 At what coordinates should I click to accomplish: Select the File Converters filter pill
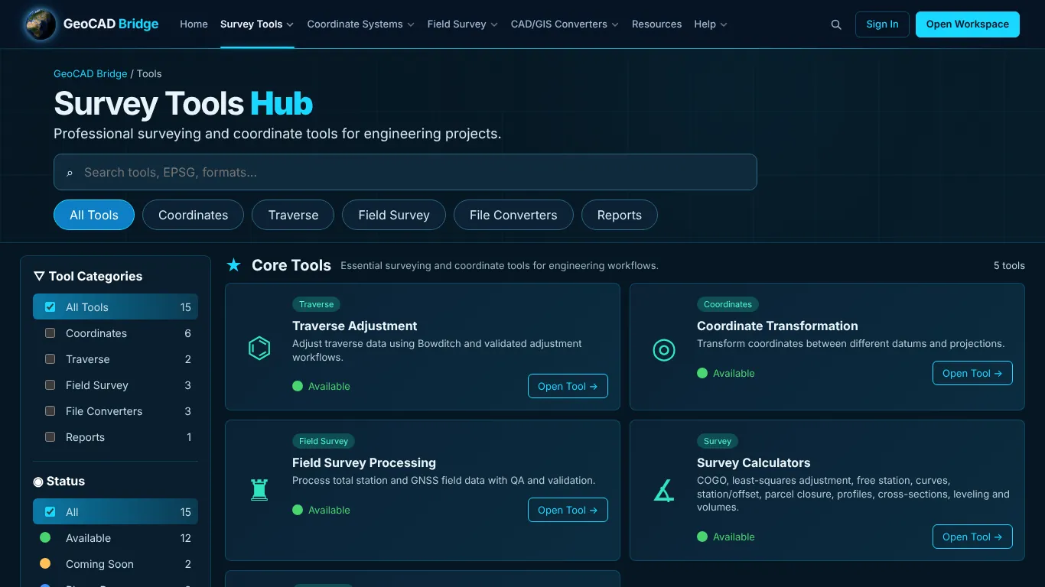coord(513,215)
